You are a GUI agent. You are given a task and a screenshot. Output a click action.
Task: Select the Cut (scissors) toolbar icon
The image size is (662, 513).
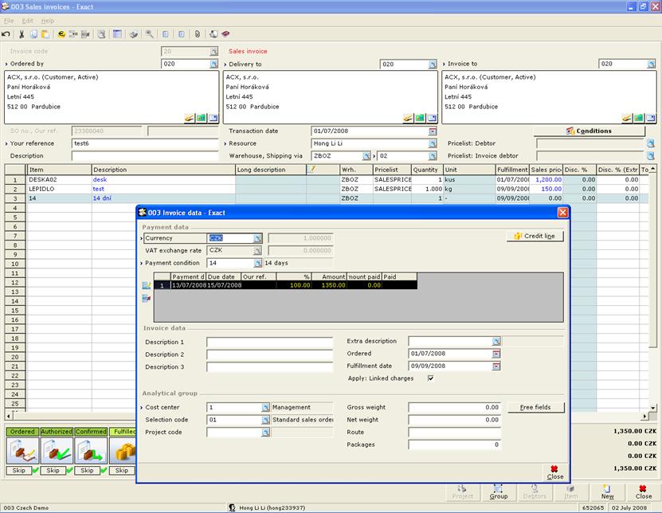[23, 33]
